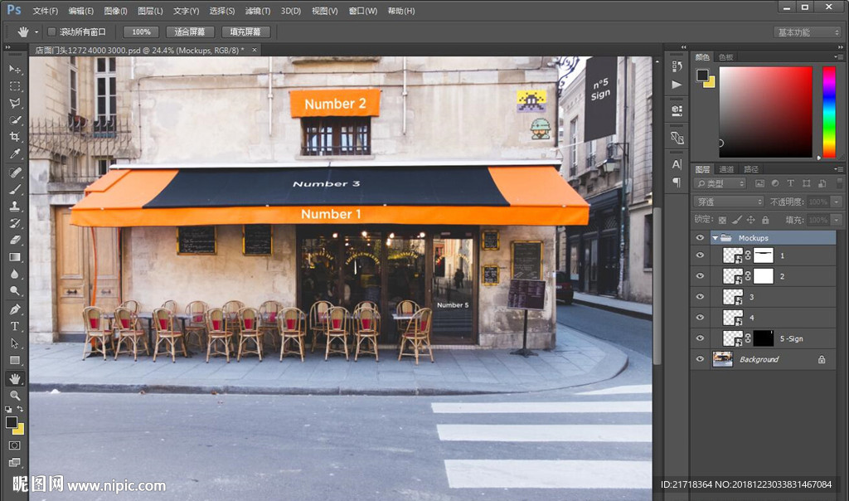The image size is (849, 501).
Task: Select the Pen tool
Action: (x=15, y=309)
